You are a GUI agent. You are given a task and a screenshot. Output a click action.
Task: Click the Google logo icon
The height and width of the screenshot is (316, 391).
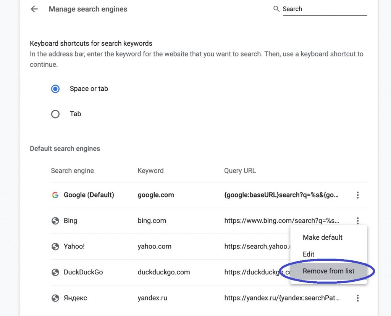(55, 195)
